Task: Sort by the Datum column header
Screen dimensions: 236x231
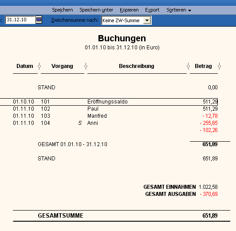Action: pos(25,66)
